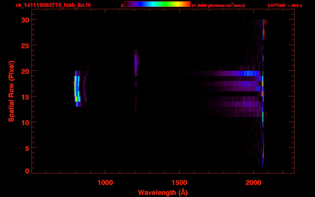Click the red saturated pixel near 2060 Å
This screenshot has height=197, width=315.
(x=263, y=94)
